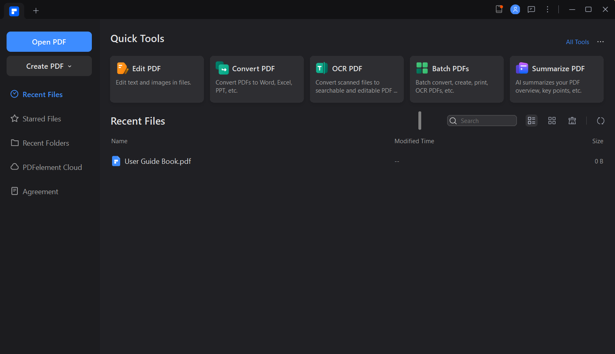Focus the Search input field
This screenshot has height=354, width=615.
click(x=482, y=121)
